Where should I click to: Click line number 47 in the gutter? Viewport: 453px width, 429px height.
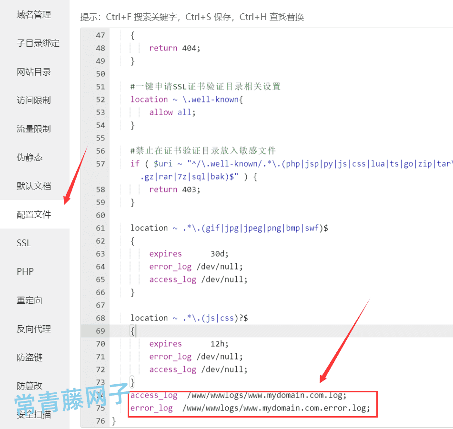pos(100,35)
